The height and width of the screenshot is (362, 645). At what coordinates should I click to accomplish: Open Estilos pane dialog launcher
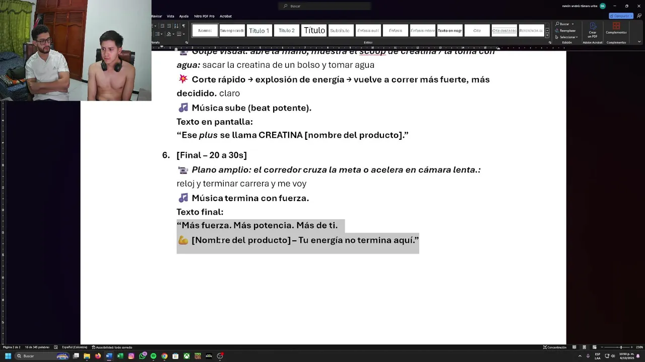550,42
